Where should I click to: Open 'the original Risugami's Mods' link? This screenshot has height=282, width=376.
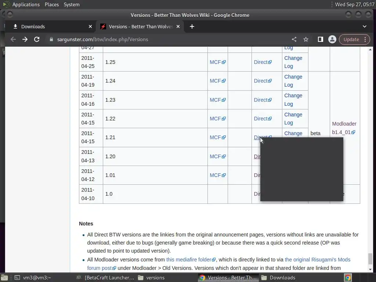(318, 260)
